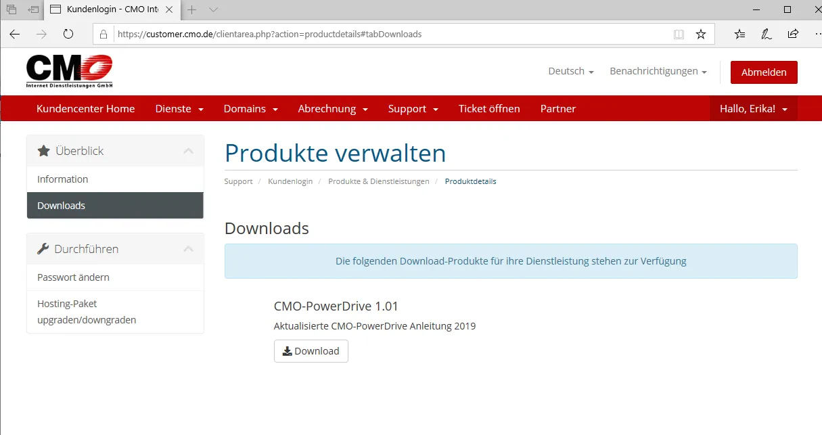Click the share page icon
822x435 pixels.
[793, 34]
